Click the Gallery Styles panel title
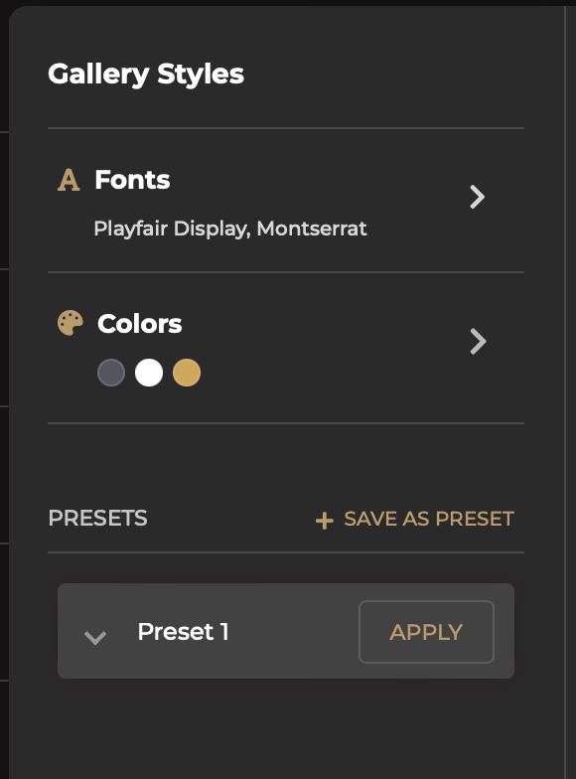 tap(146, 74)
